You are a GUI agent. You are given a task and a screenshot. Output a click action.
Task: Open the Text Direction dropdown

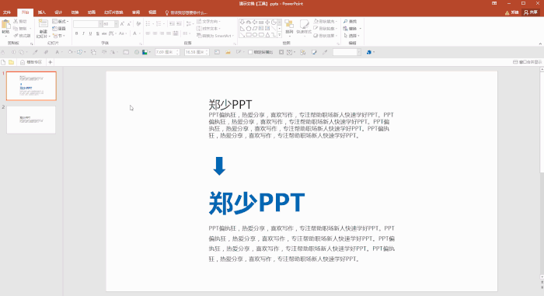[209, 22]
